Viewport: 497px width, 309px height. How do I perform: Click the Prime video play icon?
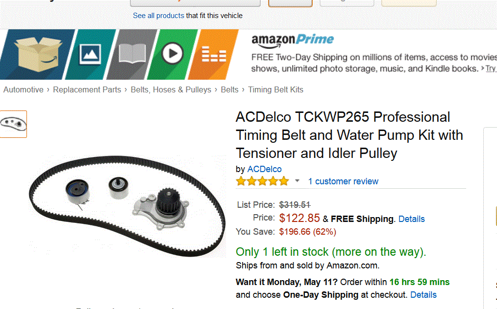coord(172,54)
